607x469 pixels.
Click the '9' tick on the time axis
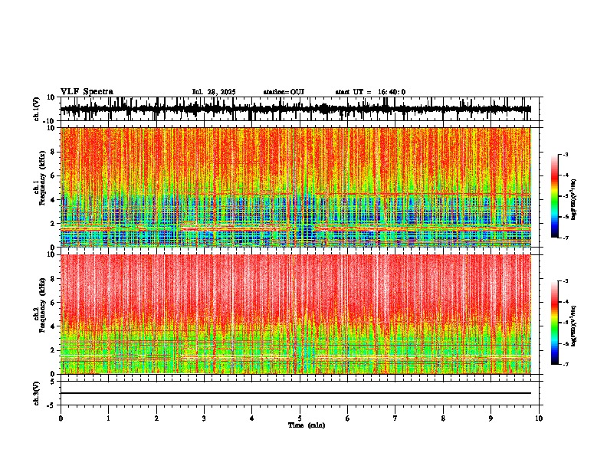(x=491, y=418)
